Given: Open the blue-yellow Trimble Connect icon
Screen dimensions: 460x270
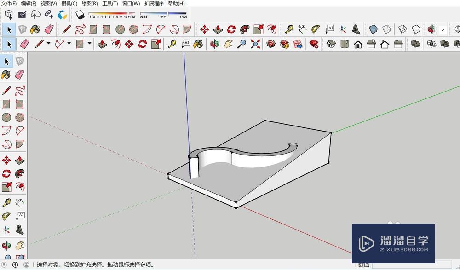Looking at the screenshot, I should click(x=62, y=15).
